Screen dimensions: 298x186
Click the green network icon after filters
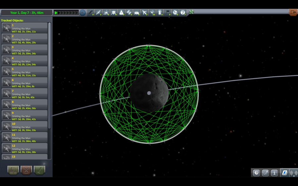[191, 12]
